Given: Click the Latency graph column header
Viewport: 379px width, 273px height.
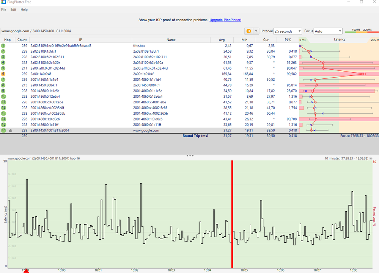Looking at the screenshot, I should 340,39.
